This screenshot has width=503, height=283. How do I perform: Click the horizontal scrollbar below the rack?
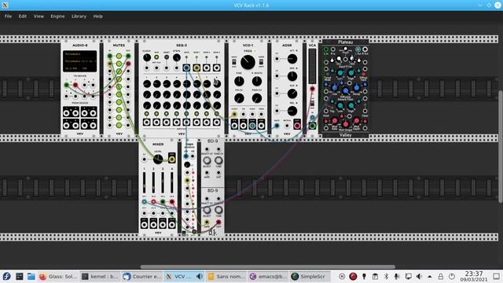point(267,267)
